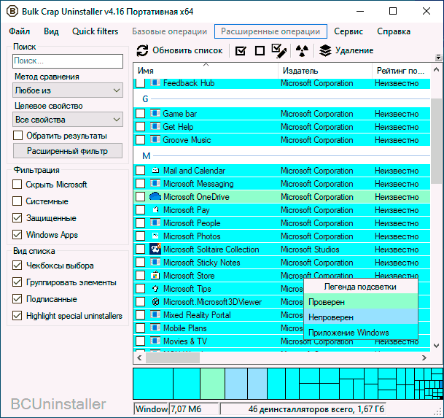Click the Поиск search input field
Image resolution: width=444 pixels, height=418 pixels.
coord(68,61)
